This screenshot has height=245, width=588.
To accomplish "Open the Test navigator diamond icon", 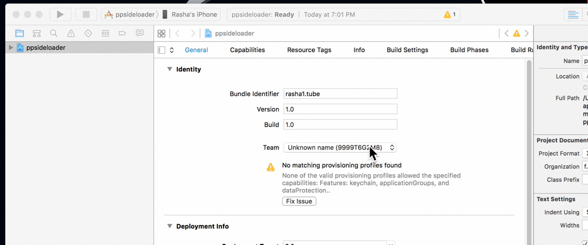I will [88, 34].
